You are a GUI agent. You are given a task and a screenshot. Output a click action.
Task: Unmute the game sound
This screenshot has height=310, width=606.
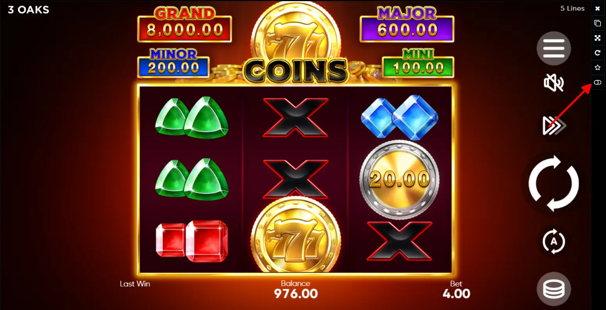(x=554, y=83)
